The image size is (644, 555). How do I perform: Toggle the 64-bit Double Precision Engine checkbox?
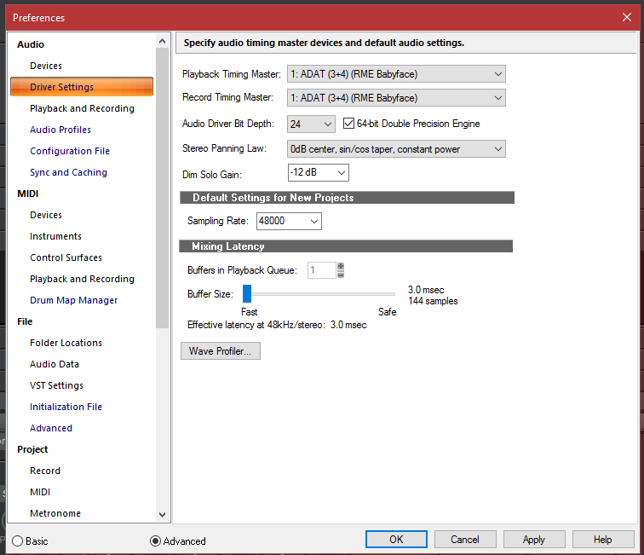pyautogui.click(x=348, y=124)
